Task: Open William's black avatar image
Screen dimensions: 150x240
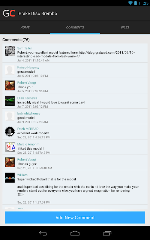Action: [x=10, y=177]
